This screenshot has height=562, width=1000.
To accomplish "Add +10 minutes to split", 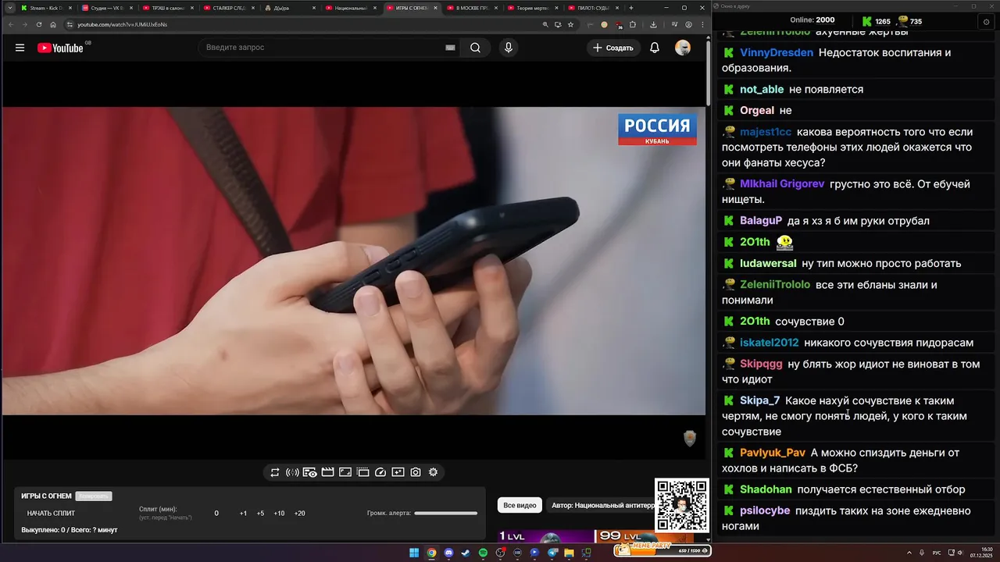I will (279, 514).
